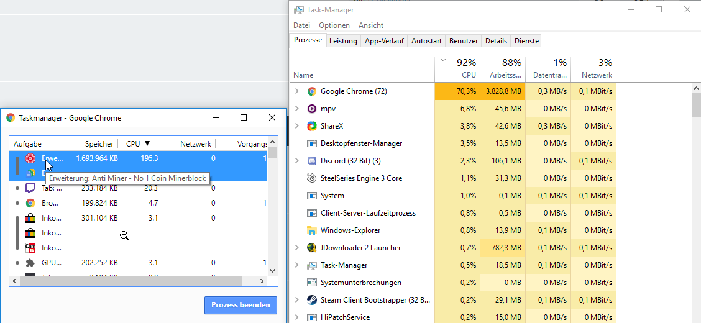This screenshot has height=323, width=701.
Task: Switch to the Benutzer tab
Action: click(464, 40)
